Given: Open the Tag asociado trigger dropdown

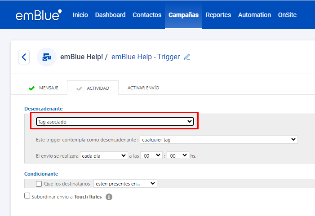Looking at the screenshot, I should click(x=115, y=122).
